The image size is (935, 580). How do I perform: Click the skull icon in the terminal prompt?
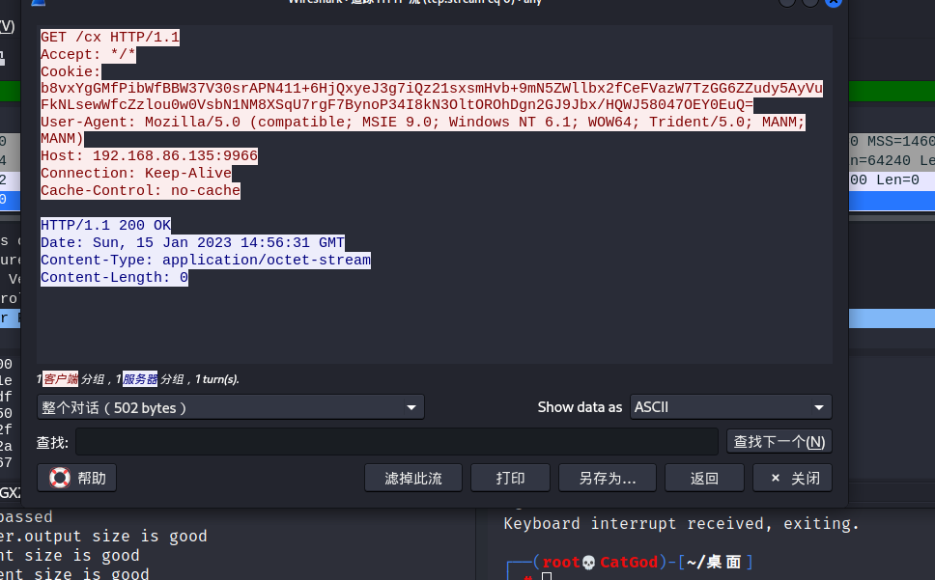pyautogui.click(x=588, y=562)
